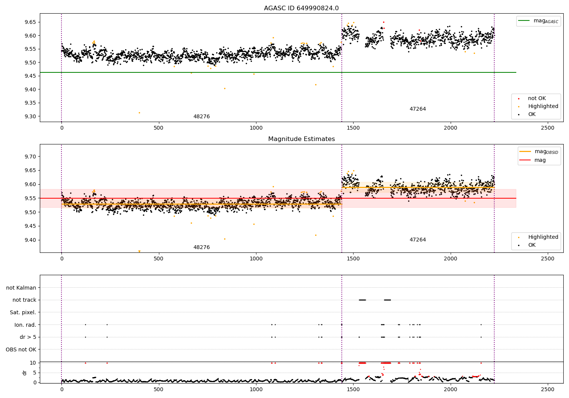Click the 5 tick on the dr axis
The height and width of the screenshot is (398, 569).
pyautogui.click(x=35, y=373)
